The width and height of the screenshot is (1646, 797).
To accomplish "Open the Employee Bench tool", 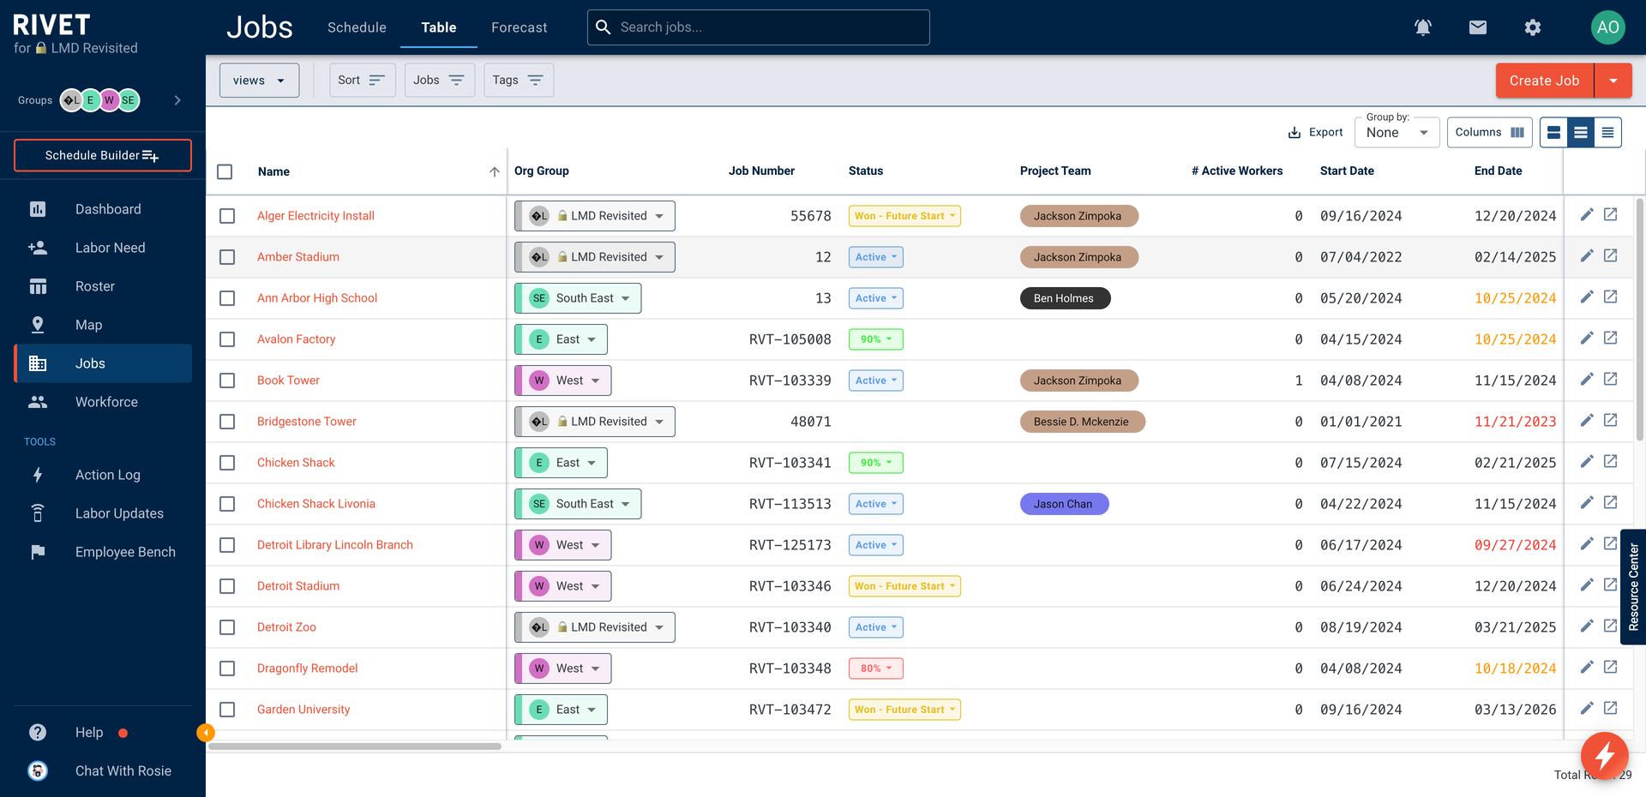I will tap(125, 551).
